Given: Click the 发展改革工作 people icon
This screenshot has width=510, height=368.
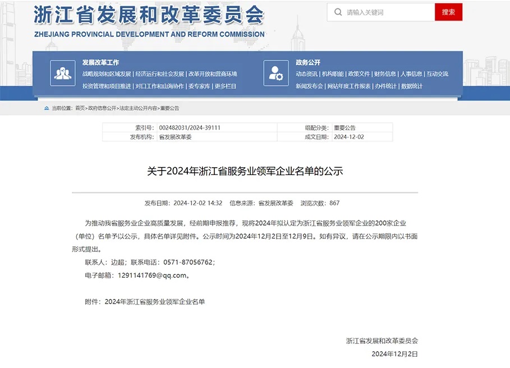Looking at the screenshot, I should [x=62, y=73].
